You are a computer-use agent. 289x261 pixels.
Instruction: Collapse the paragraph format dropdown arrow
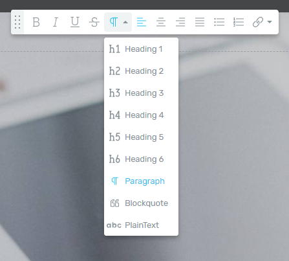click(125, 22)
